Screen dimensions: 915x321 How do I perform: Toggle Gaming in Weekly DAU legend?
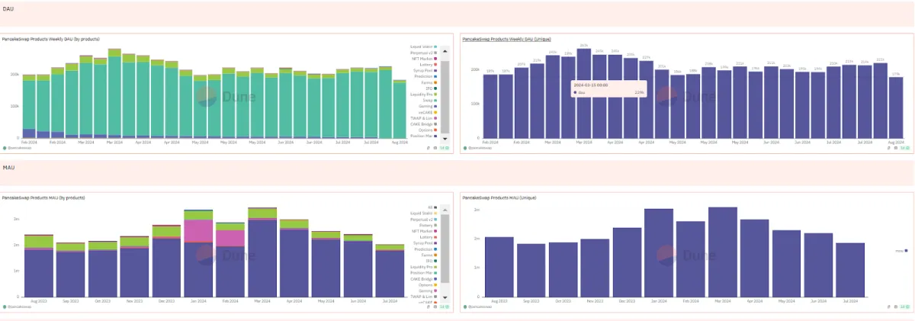(x=428, y=106)
